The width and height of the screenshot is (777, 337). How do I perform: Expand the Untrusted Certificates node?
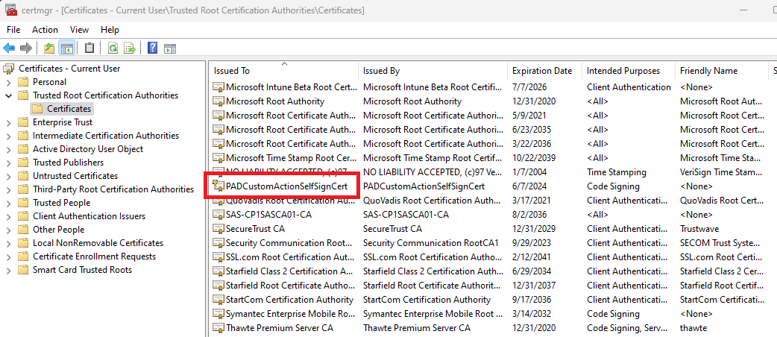[x=8, y=176]
